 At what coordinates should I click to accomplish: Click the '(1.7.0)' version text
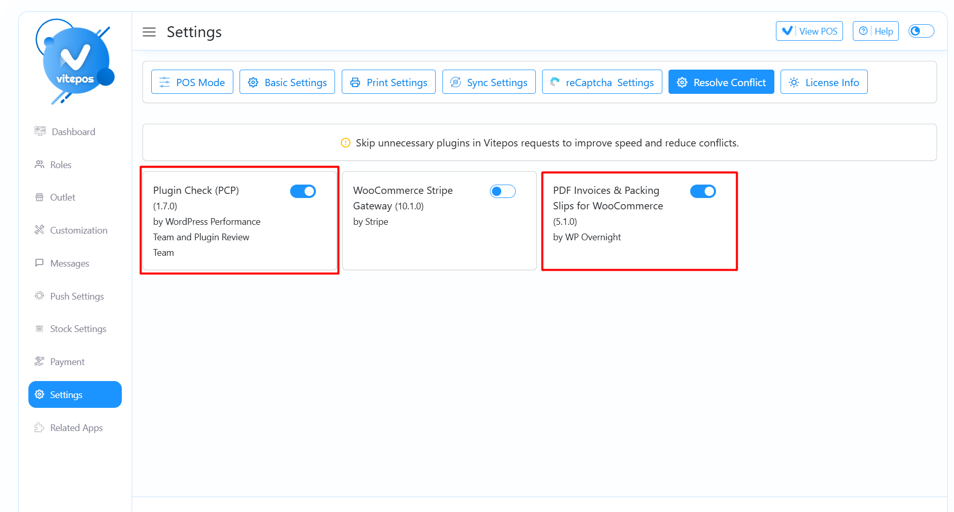tap(165, 206)
